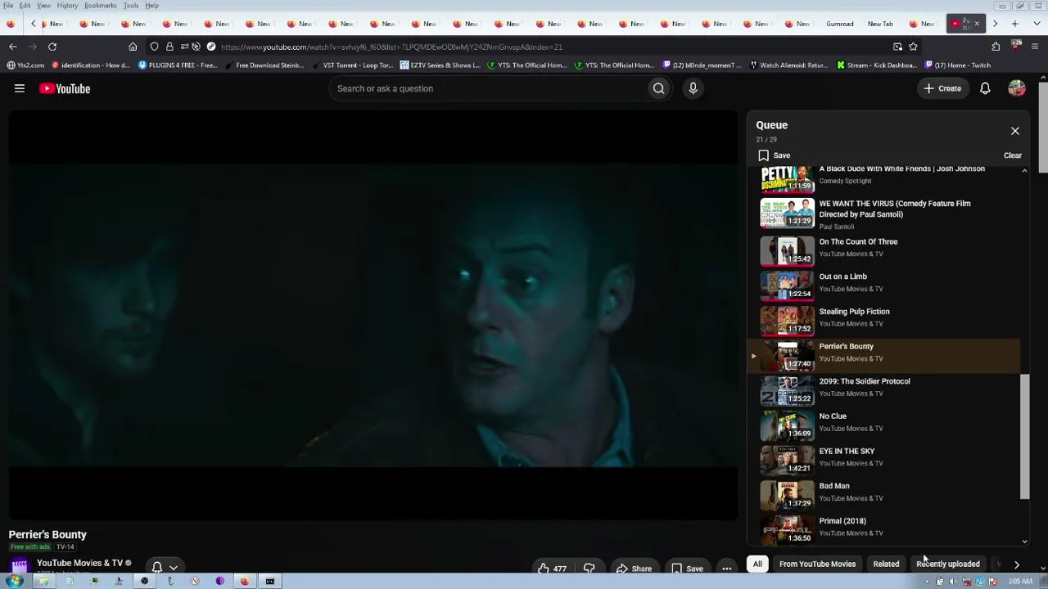Open Windows Start menu
The height and width of the screenshot is (589, 1048).
click(14, 582)
